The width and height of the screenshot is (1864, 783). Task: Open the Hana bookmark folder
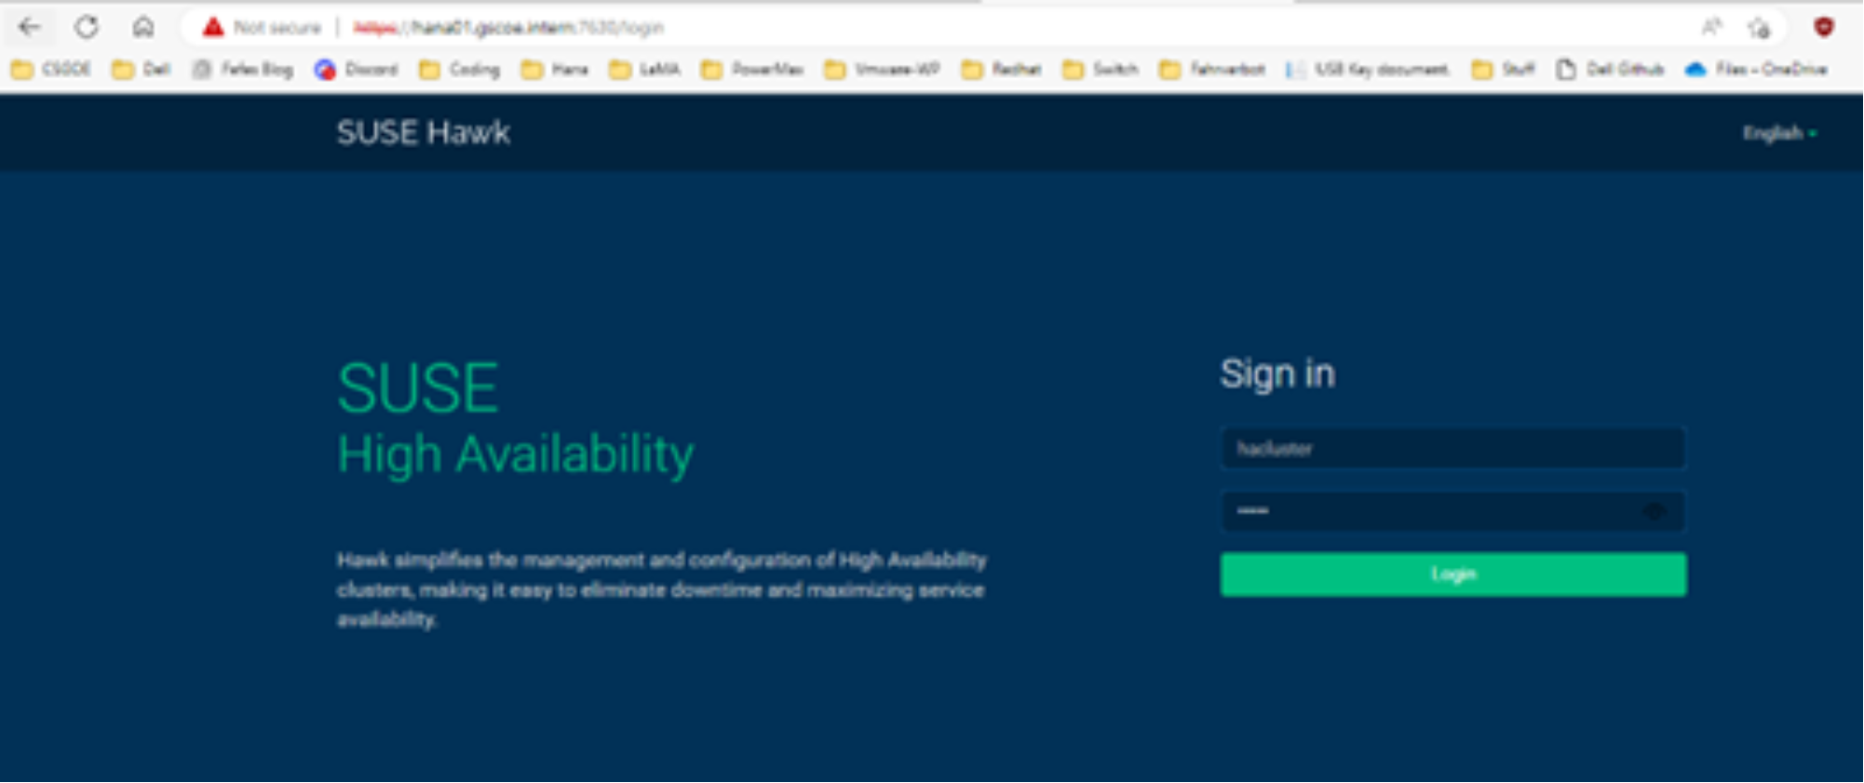tap(554, 69)
